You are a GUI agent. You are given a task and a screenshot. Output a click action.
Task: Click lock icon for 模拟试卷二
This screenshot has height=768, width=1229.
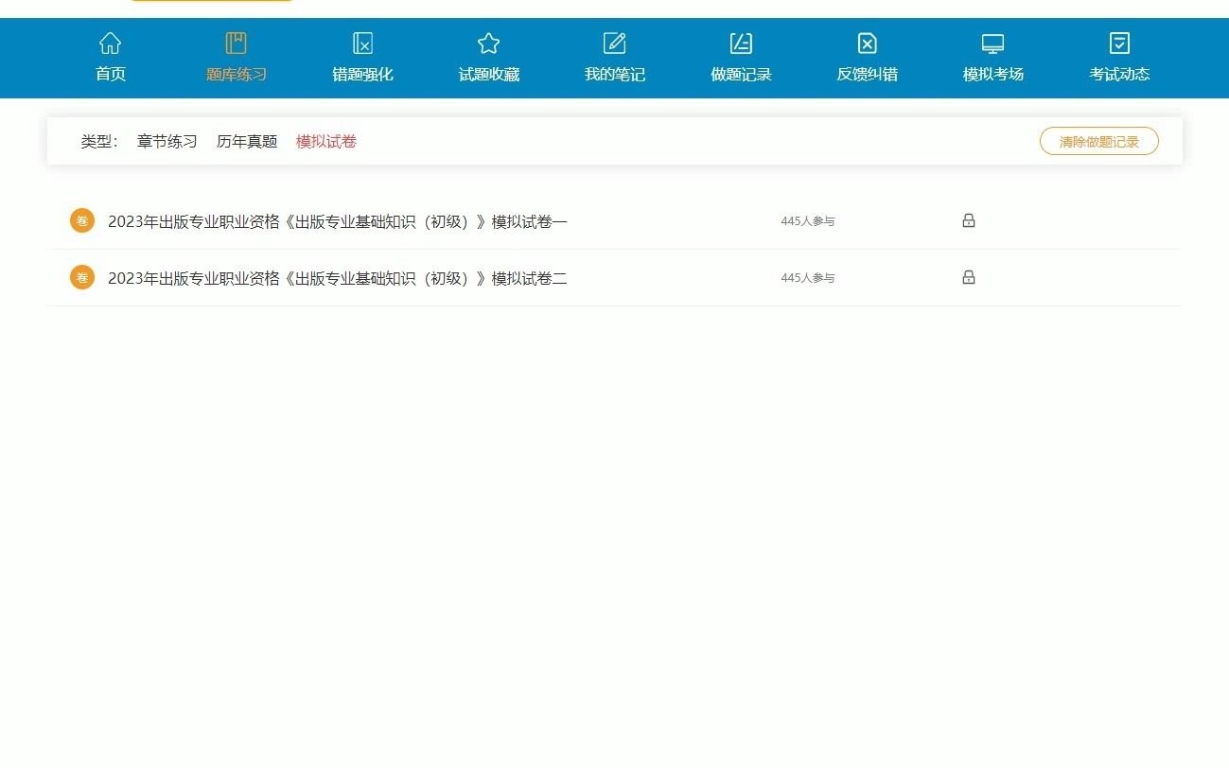click(x=969, y=277)
